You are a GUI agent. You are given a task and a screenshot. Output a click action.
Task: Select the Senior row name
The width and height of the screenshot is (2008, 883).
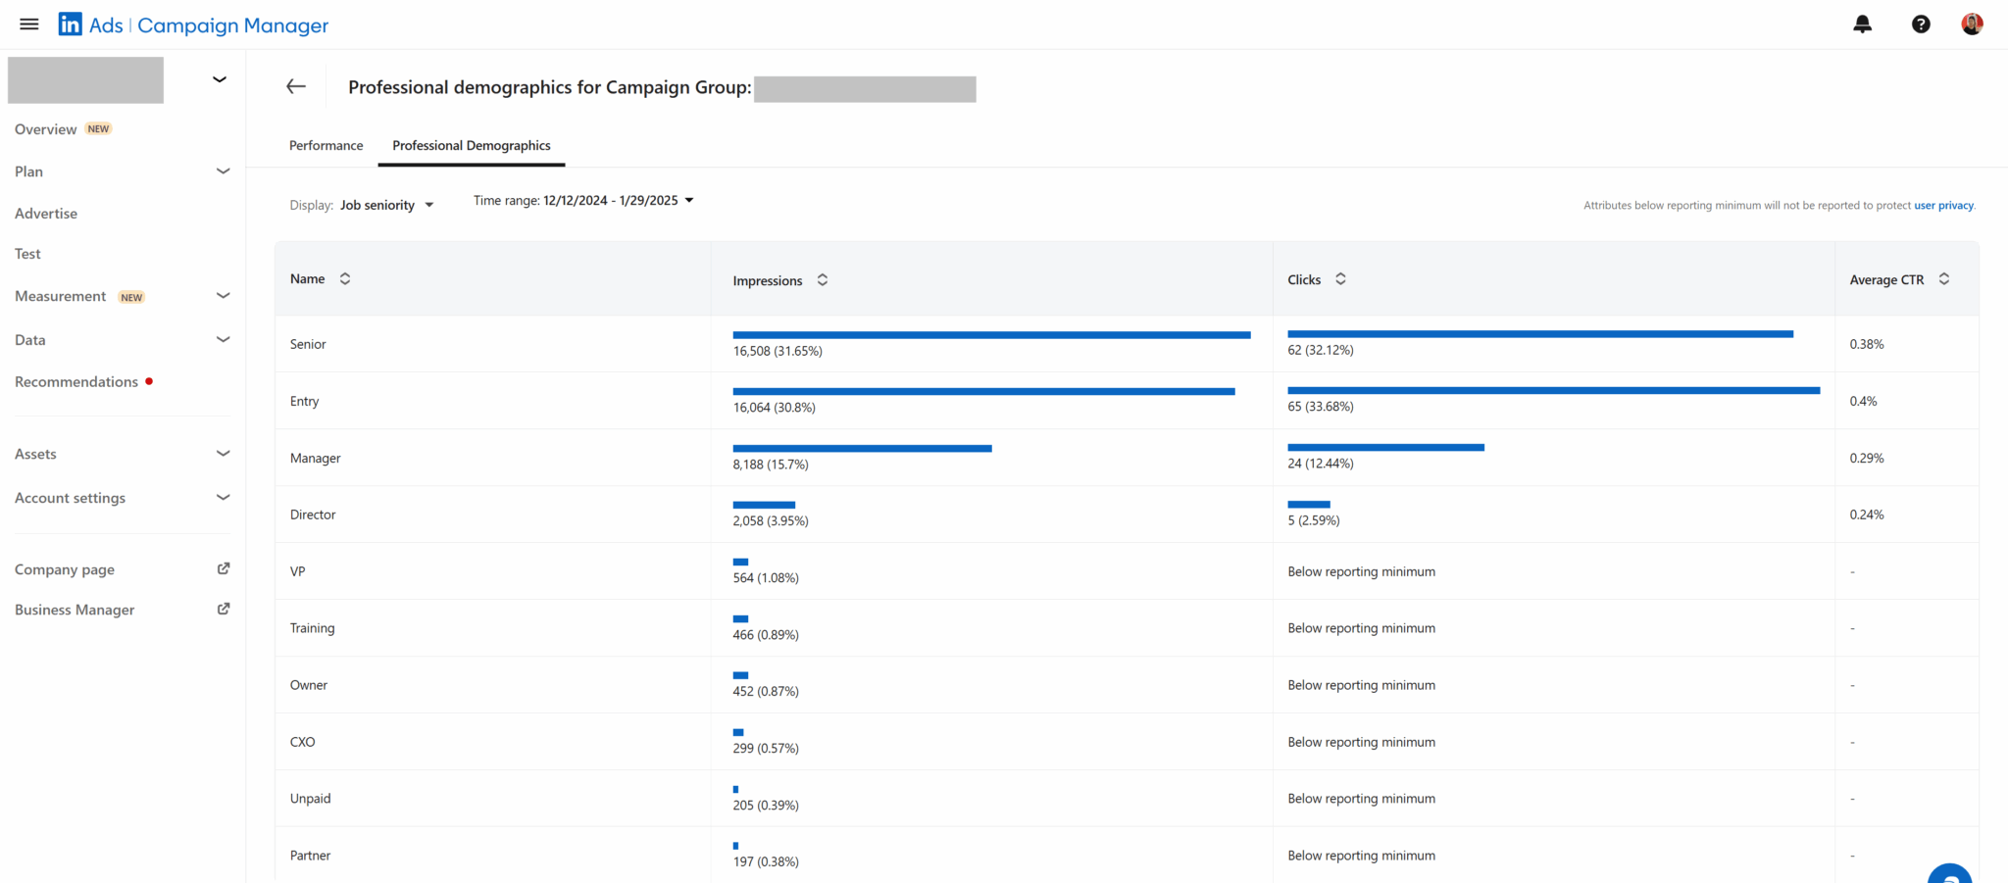tap(308, 344)
